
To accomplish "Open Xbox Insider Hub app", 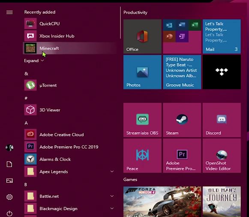I will click(x=70, y=36).
